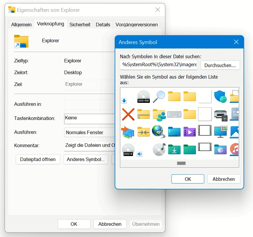
Task: Select the music note CD icon
Action: point(159,150)
